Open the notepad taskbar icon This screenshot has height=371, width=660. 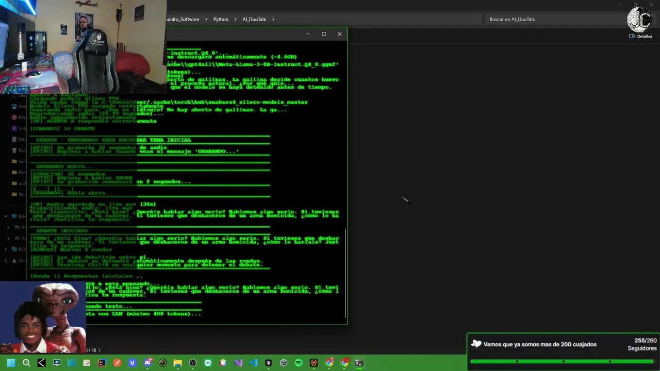pyautogui.click(x=87, y=363)
